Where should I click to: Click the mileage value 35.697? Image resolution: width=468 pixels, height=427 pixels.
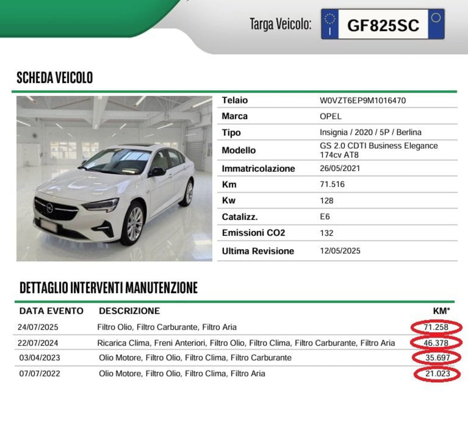pyautogui.click(x=438, y=358)
